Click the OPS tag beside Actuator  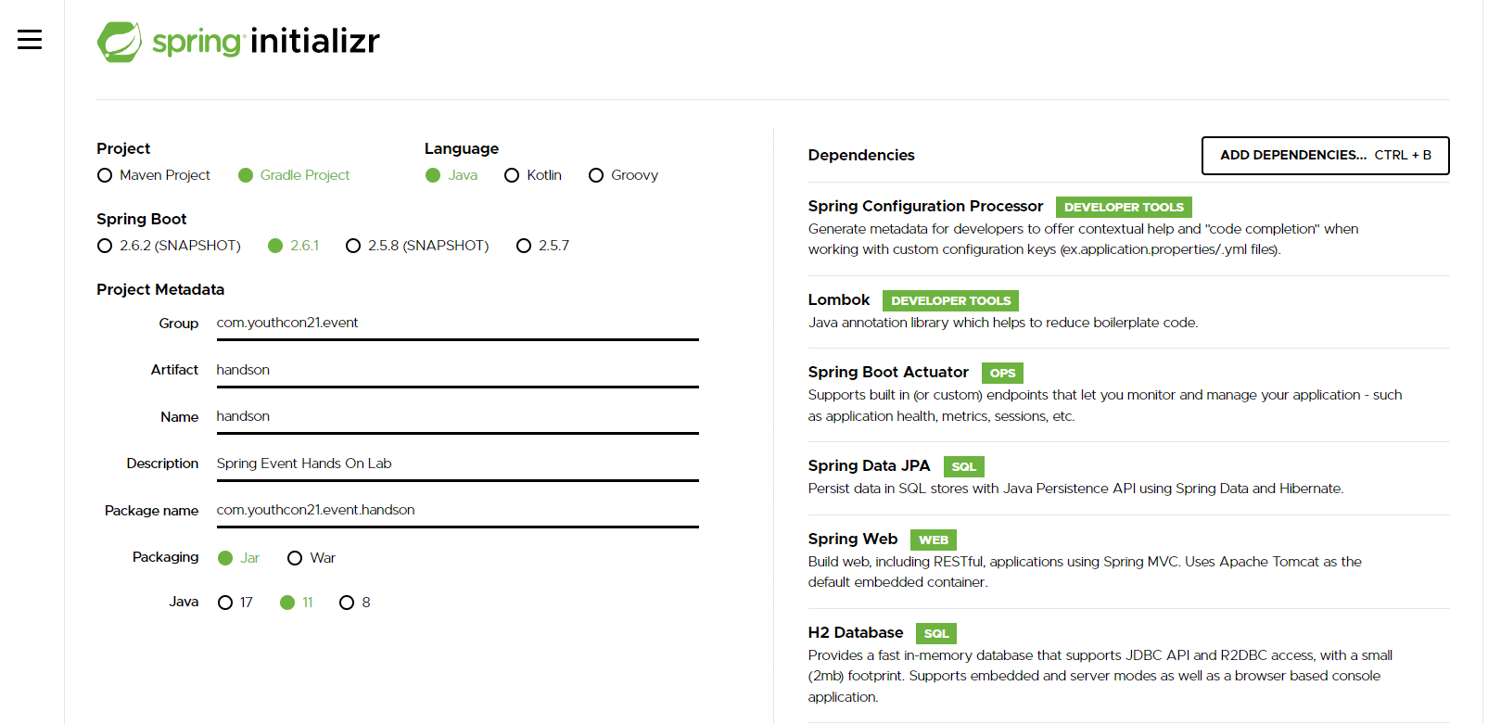[x=1002, y=374]
